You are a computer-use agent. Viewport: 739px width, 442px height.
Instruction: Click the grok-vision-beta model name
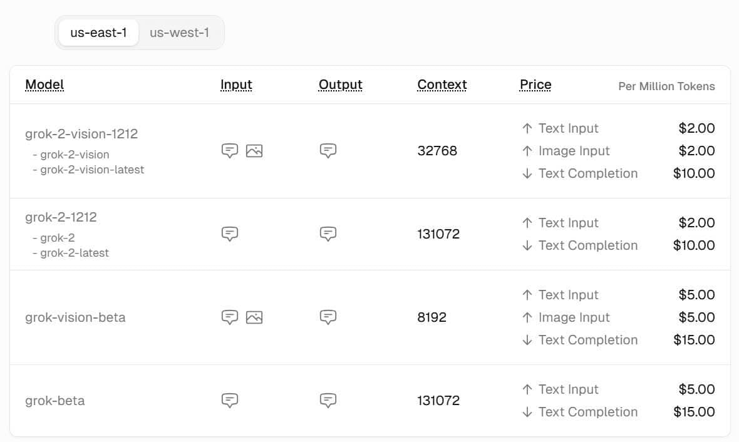coord(75,317)
